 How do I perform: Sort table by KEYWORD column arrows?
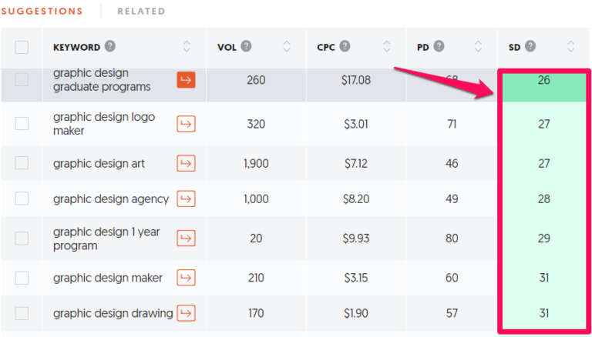[x=187, y=47]
